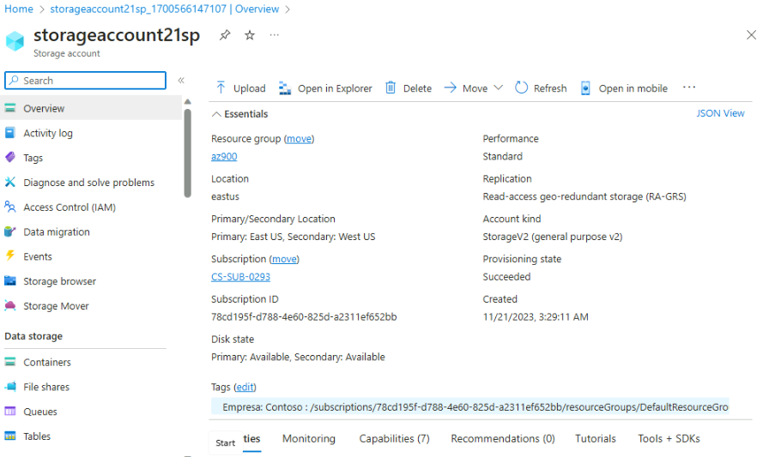Collapse the left sidebar menu
763x457 pixels.
point(181,81)
